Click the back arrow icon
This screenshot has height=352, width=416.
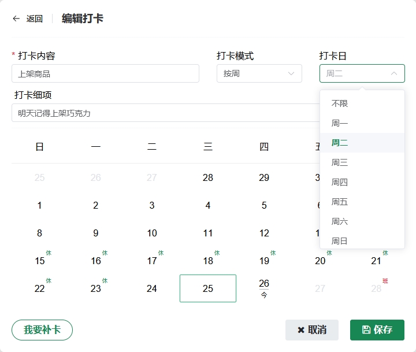pos(16,18)
